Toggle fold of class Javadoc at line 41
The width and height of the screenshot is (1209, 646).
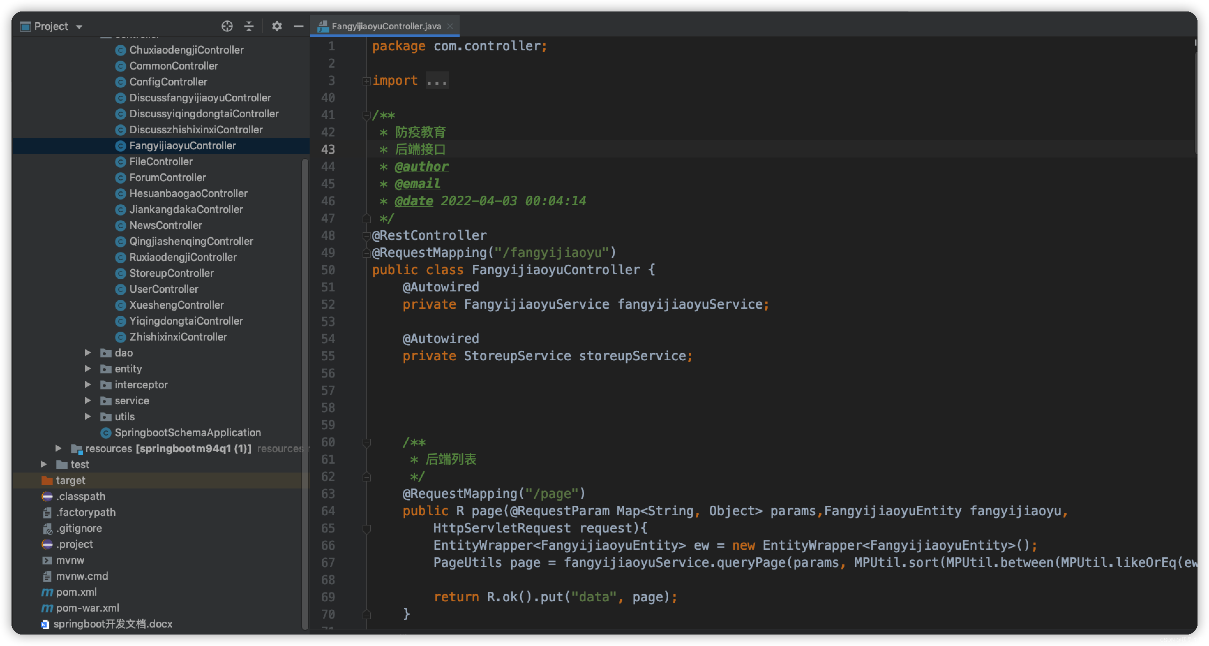(x=366, y=115)
